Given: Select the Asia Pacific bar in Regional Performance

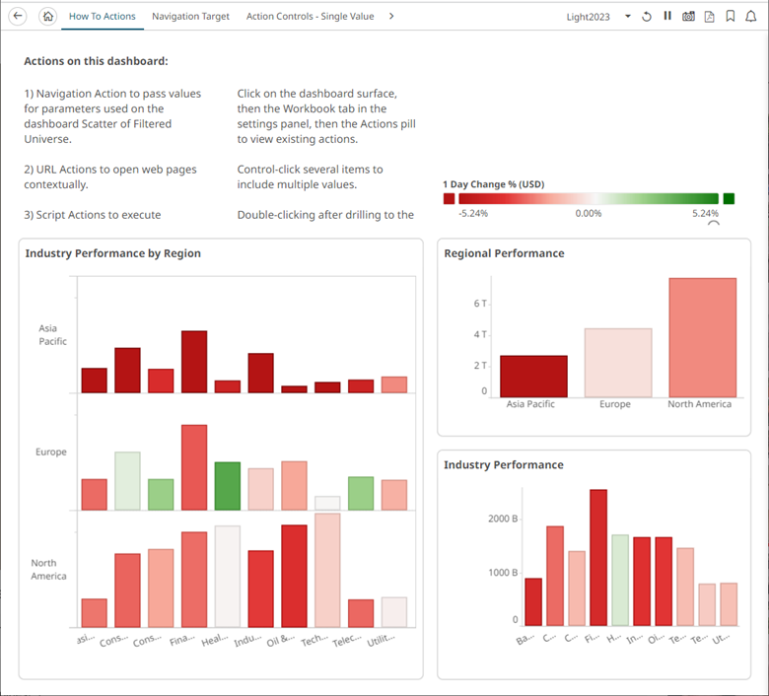Looking at the screenshot, I should 533,377.
